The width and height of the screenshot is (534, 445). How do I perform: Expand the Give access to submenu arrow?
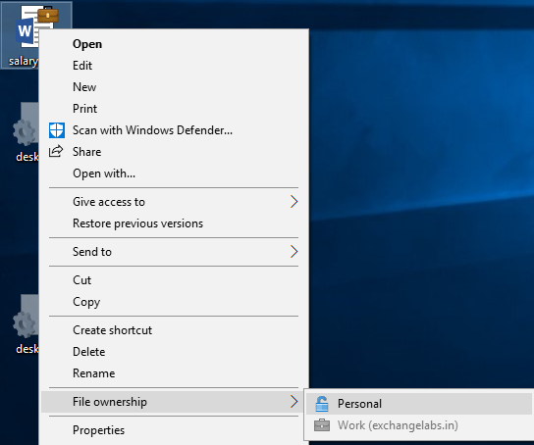pyautogui.click(x=294, y=202)
